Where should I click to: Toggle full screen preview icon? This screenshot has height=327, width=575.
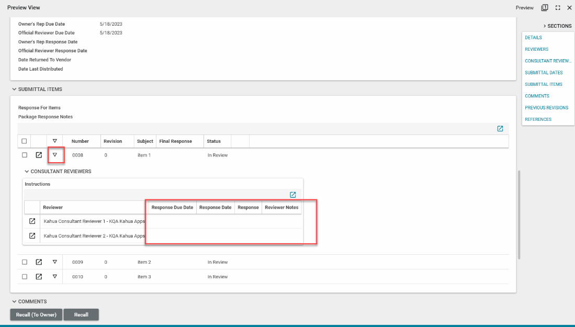tap(558, 8)
